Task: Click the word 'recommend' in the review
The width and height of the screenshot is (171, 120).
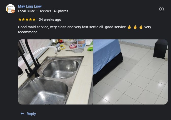Action: click(28, 32)
